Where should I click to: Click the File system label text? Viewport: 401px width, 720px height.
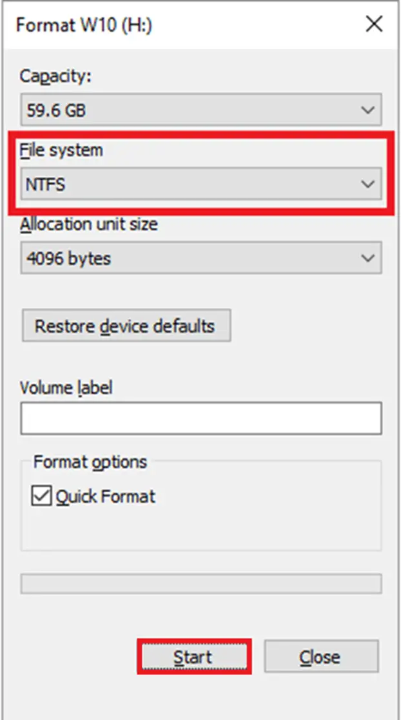(x=54, y=150)
